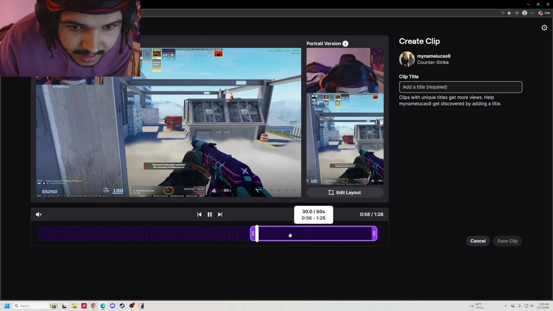Open clip settings gear icon
553x311 pixels.
pos(544,28)
